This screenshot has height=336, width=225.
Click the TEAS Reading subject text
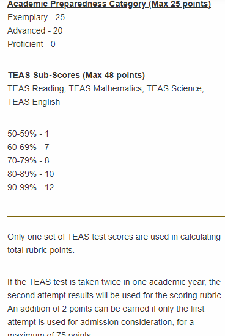[37, 88]
